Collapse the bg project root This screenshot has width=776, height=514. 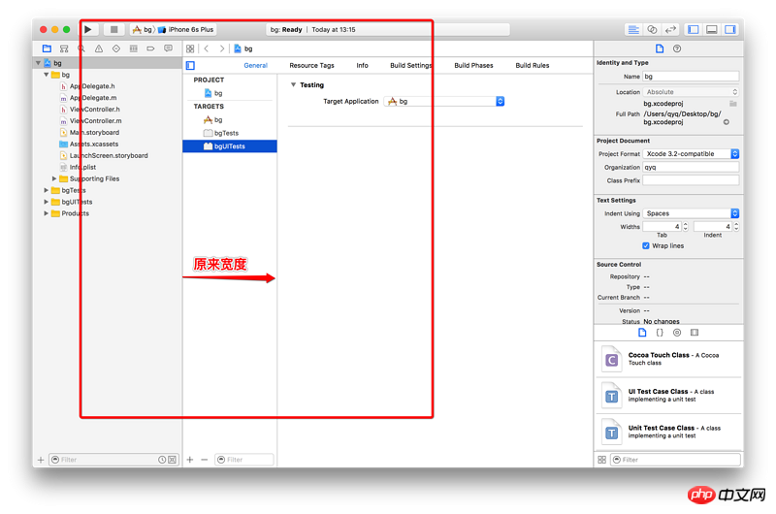click(x=38, y=63)
